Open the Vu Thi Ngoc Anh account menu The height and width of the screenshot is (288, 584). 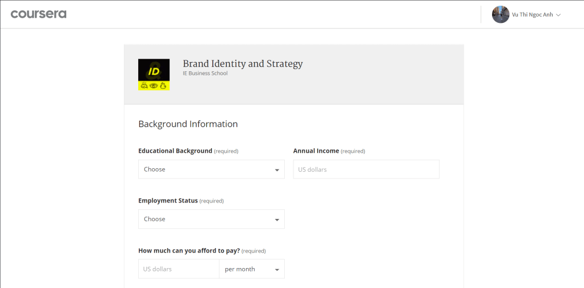532,15
